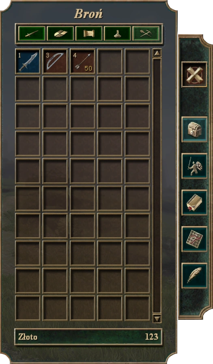Click the empty slot next to arrows
Screen dimensions: 213x364
(110, 61)
